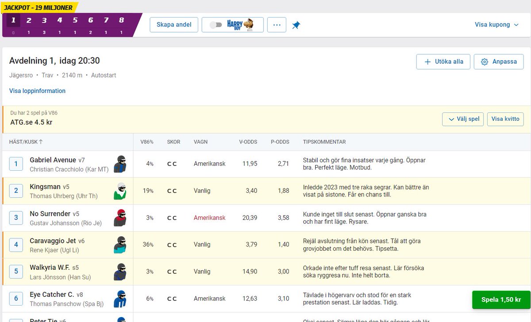The height and width of the screenshot is (322, 531).
Task: Click Eye Catcher C.'s blue driver silks icon
Action: click(120, 299)
